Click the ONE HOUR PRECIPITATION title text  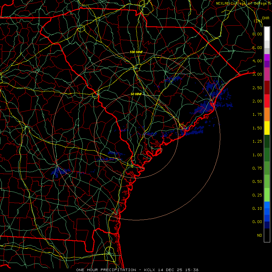tap(106, 270)
